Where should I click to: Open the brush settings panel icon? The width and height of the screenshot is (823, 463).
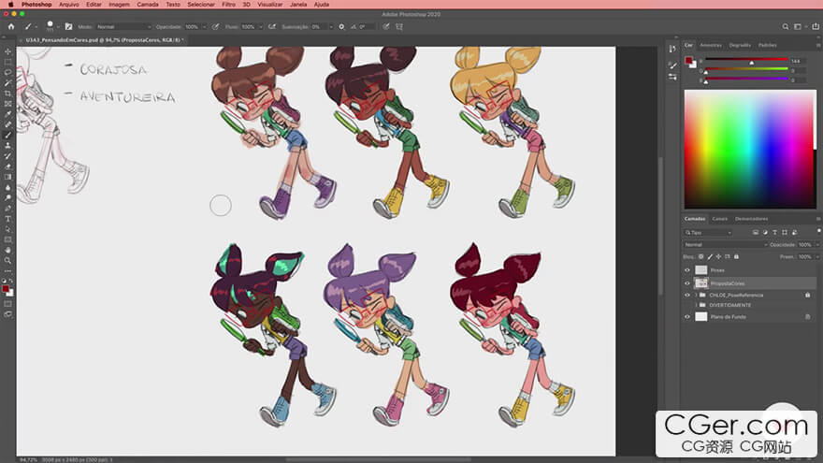tap(69, 27)
